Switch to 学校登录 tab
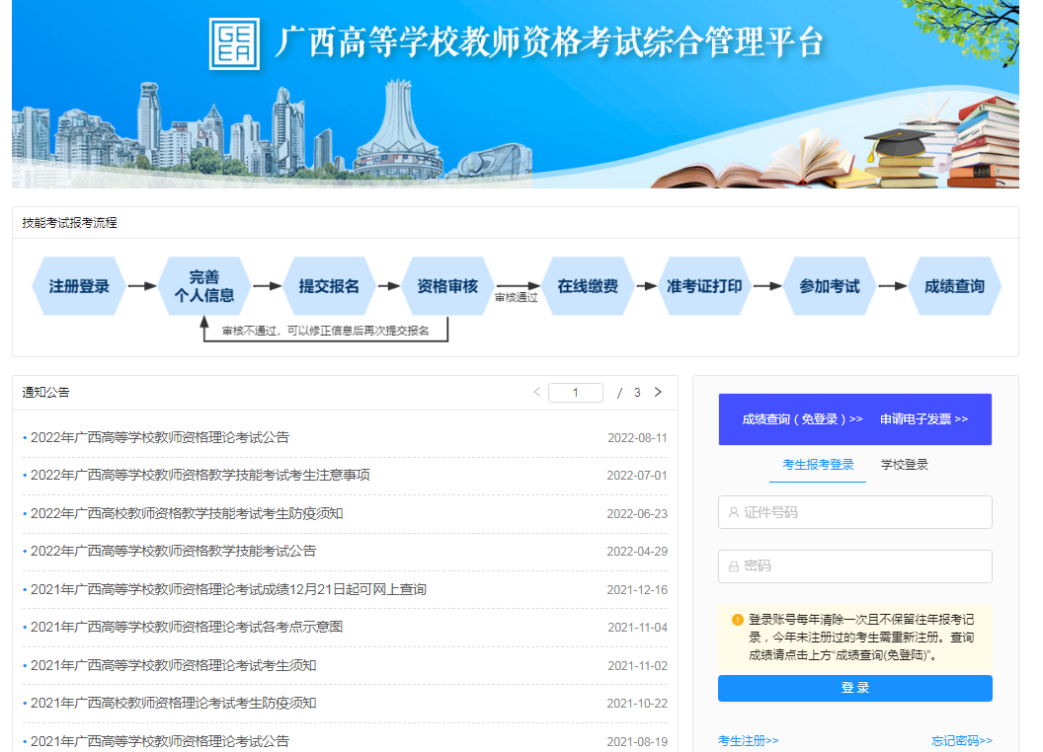Screen dimensions: 1043x752 tap(904, 465)
